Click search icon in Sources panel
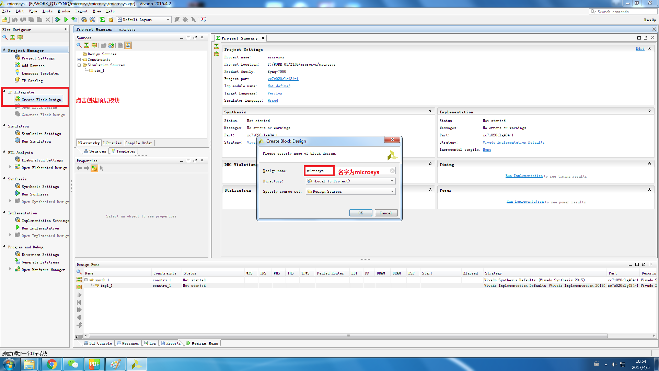 click(79, 45)
